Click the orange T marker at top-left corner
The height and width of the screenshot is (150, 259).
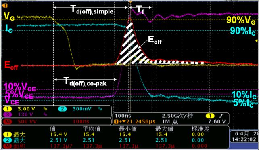click(x=5, y=6)
